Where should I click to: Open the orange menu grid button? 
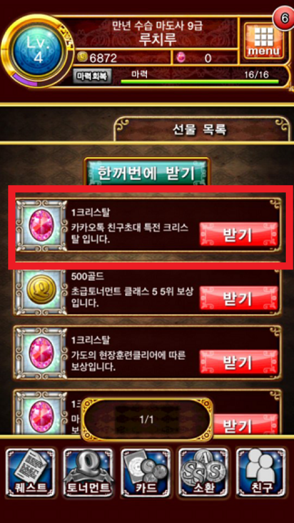click(262, 41)
